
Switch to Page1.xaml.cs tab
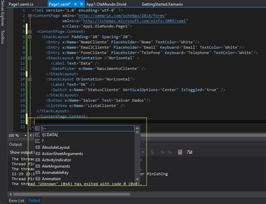[x=21, y=4]
